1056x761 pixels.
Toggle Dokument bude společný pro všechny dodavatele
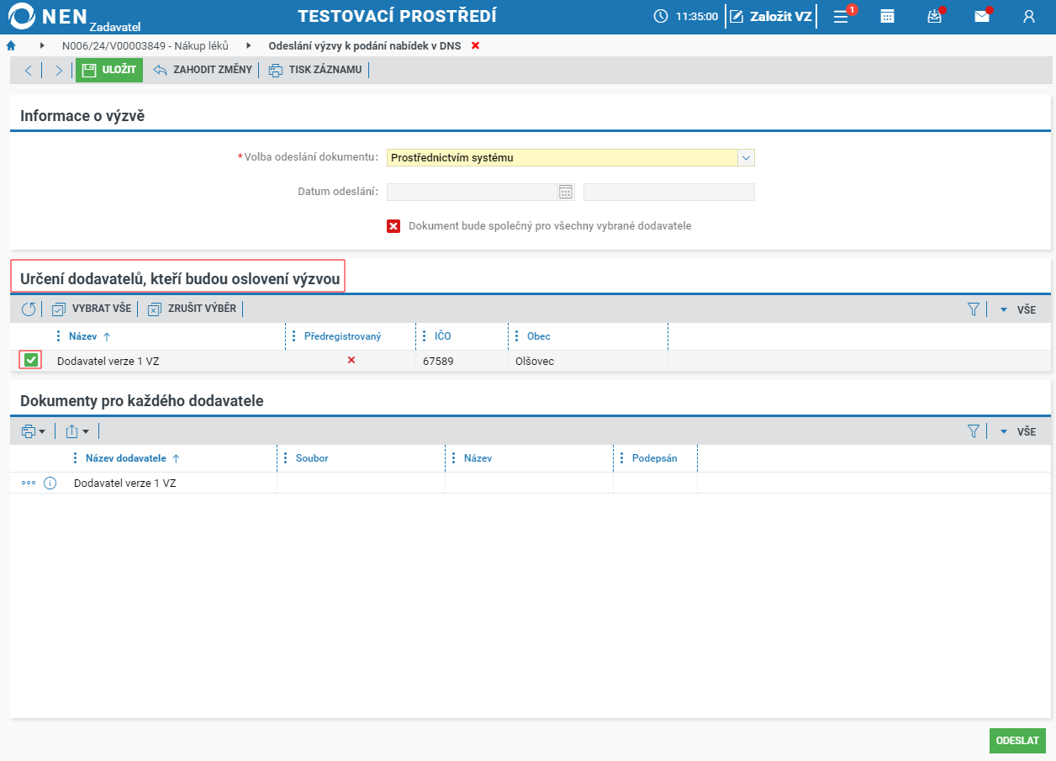tap(393, 226)
